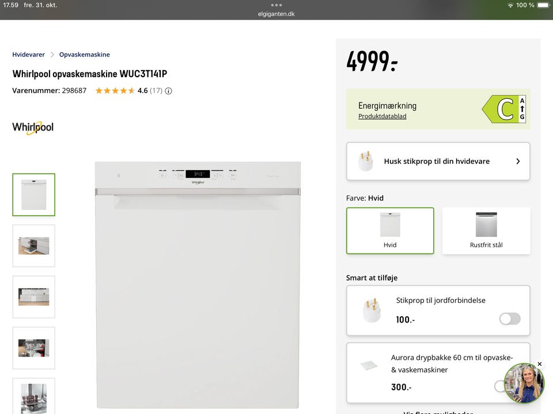Close the chat assistant bubble
The width and height of the screenshot is (553, 414).
click(x=539, y=364)
